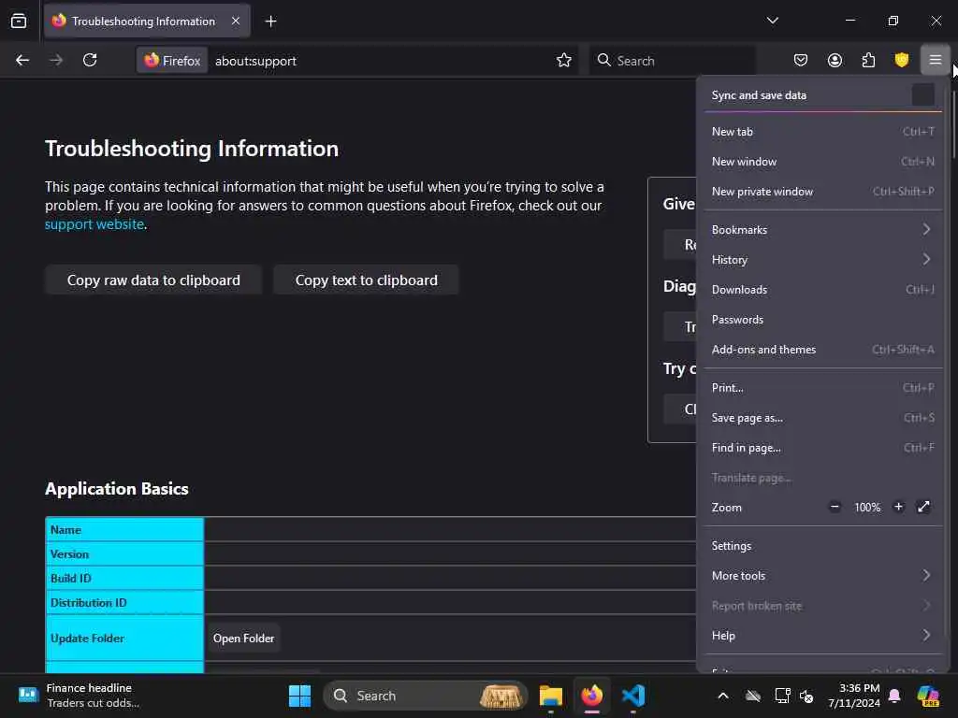Open Passwords from the menu

click(x=822, y=320)
